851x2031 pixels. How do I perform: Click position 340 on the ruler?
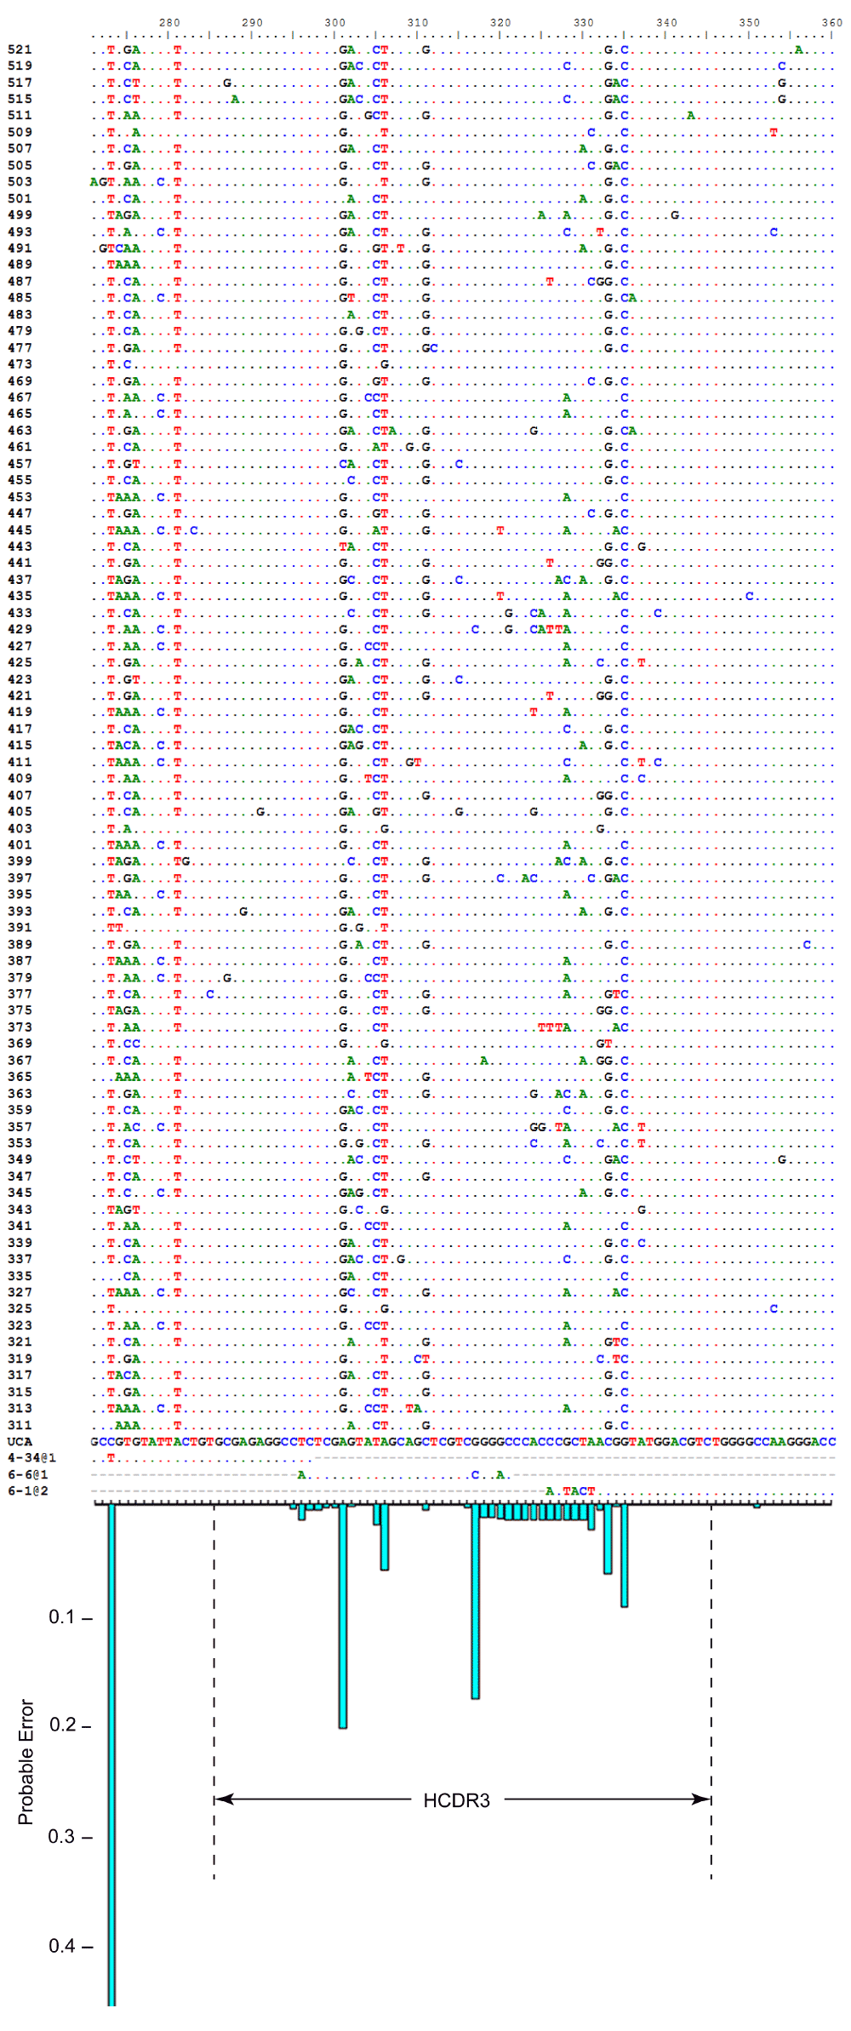click(666, 22)
